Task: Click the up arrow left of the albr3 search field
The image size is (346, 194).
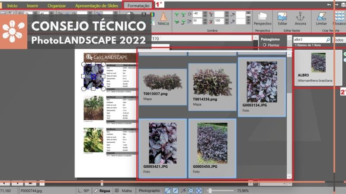Action: pyautogui.click(x=289, y=38)
